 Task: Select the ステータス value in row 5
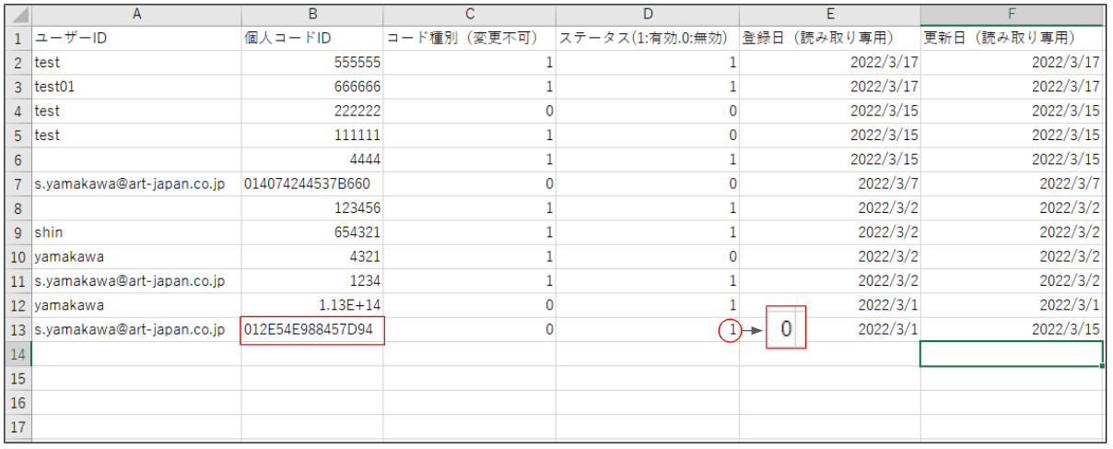647,136
